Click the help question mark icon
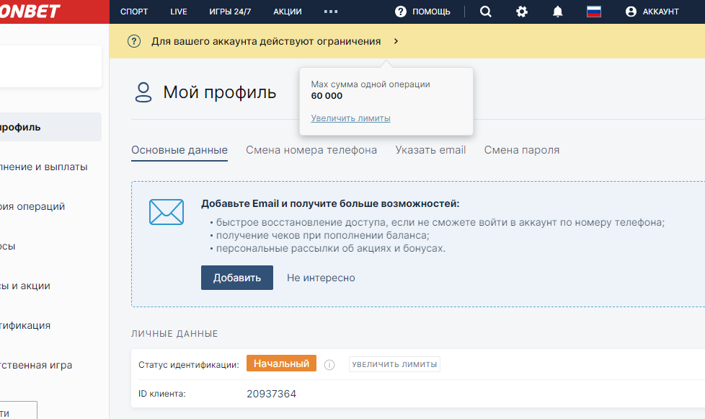Viewport: 705px width, 419px height. point(401,12)
